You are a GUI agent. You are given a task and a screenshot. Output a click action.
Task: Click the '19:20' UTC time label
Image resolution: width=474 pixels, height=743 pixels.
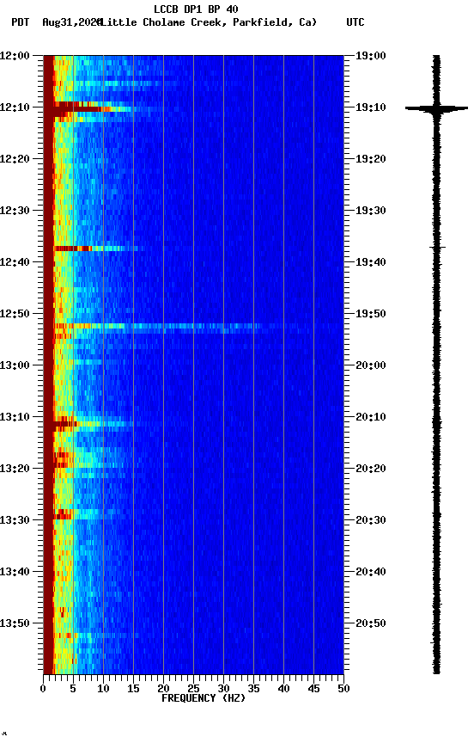371,159
